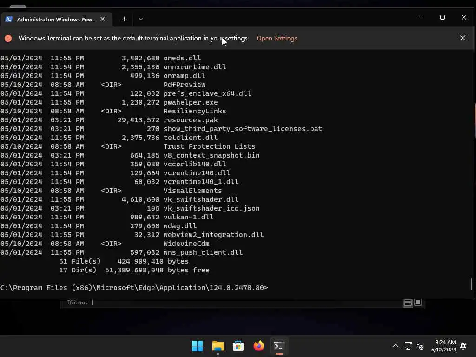This screenshot has height=357, width=476.
Task: Click the 61 File(s) summary line
Action: 124,261
